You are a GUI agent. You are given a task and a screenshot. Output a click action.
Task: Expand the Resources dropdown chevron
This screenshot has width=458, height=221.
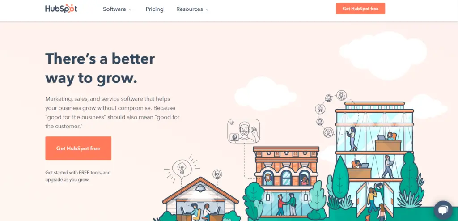click(x=208, y=10)
